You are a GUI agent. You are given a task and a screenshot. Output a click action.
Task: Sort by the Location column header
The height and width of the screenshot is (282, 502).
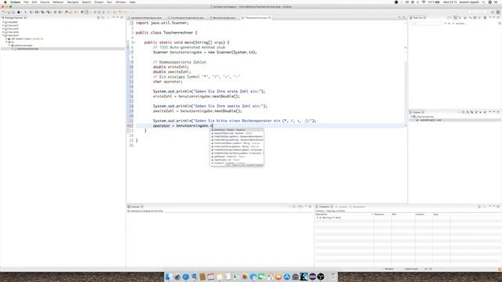(424, 214)
